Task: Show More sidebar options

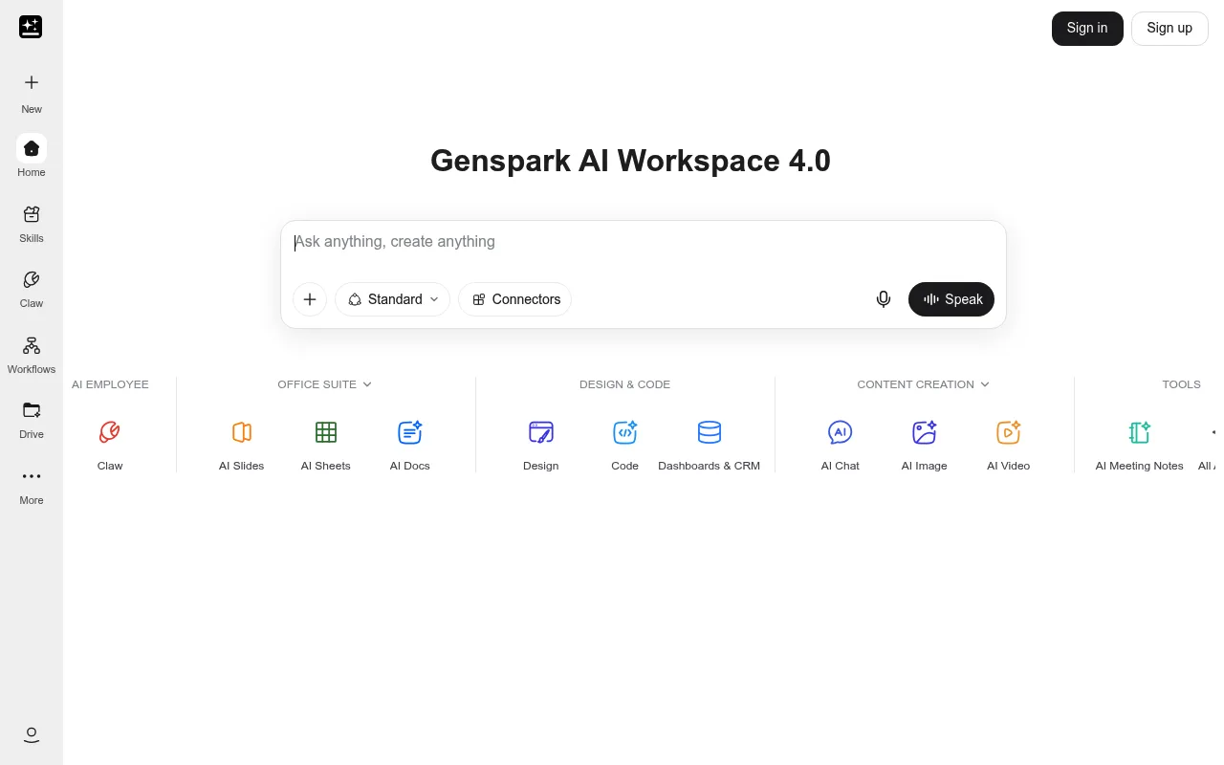Action: tap(32, 484)
